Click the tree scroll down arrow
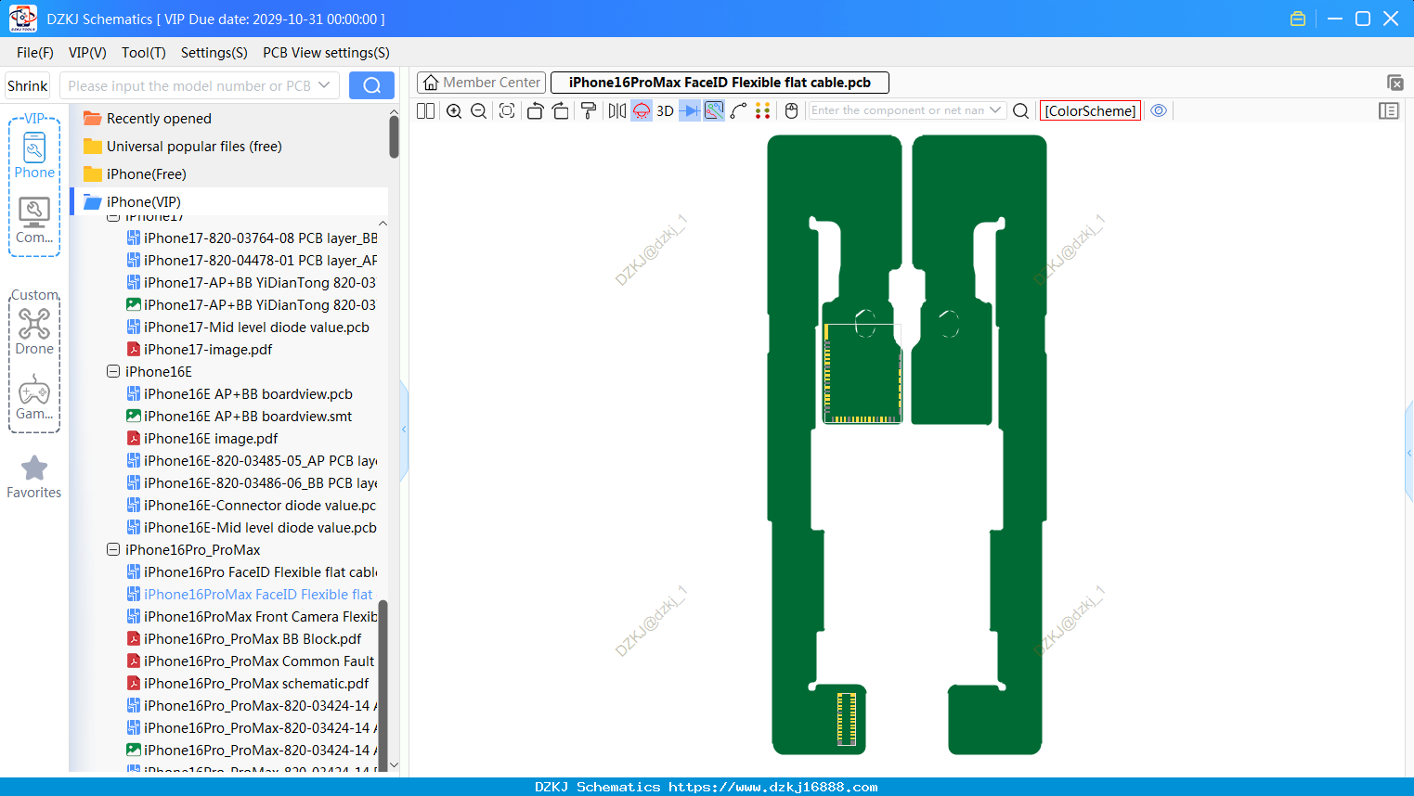1414x796 pixels. pos(394,765)
